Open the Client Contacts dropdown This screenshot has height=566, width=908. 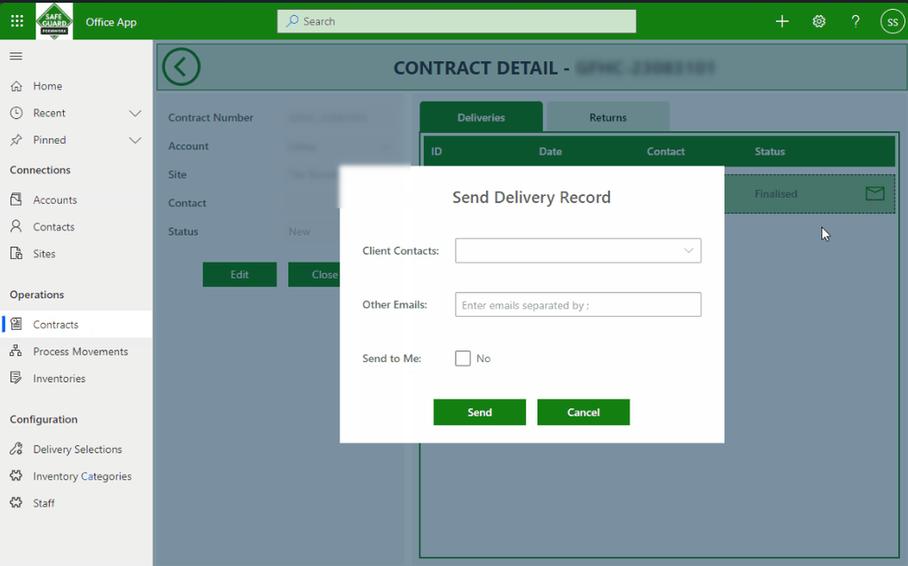tap(578, 250)
